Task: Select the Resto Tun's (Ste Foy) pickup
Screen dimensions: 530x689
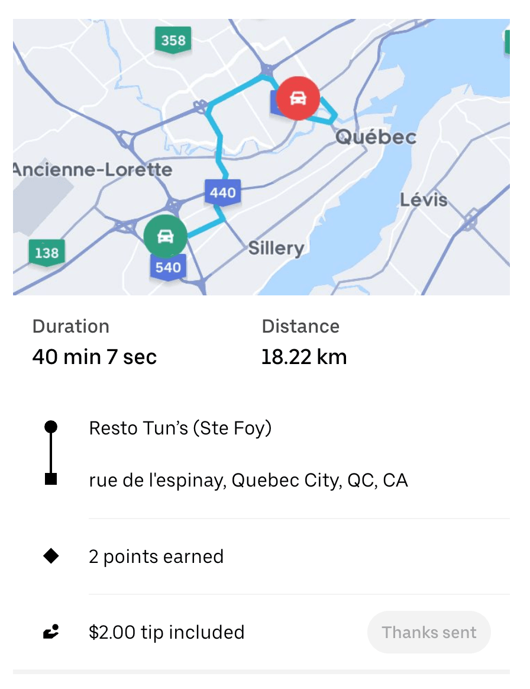Action: 180,427
